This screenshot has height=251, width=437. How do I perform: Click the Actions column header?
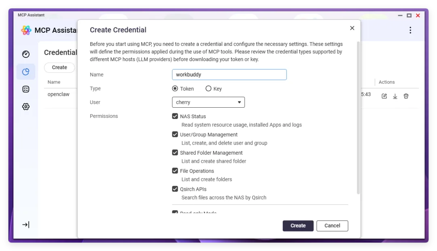(x=386, y=82)
